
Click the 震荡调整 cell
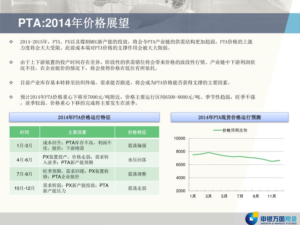[137, 174]
